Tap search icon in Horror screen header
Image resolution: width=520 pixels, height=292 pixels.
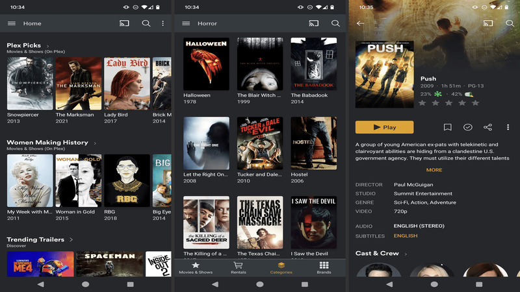pos(335,23)
